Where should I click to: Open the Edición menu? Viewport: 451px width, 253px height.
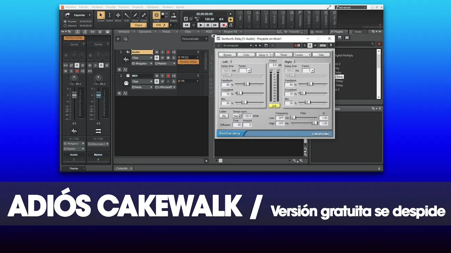pos(84,7)
